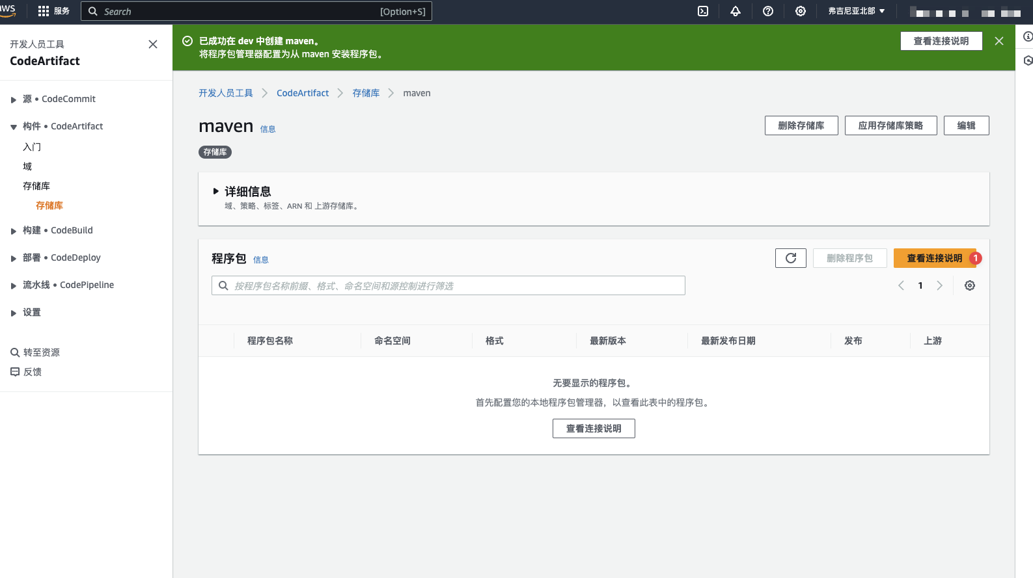
Task: Open the account name menu in top bar
Action: coord(965,11)
